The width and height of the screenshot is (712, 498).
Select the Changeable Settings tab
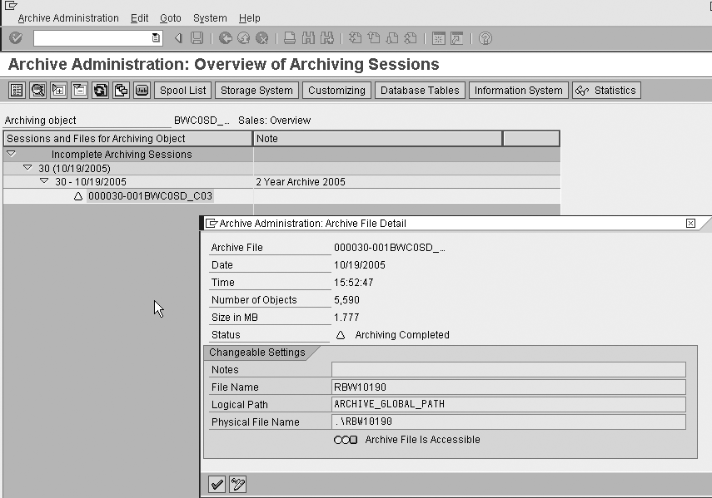point(257,352)
